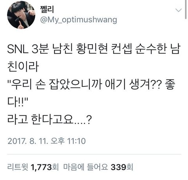188x180 pixels.
Task: Click the closing line 라고 한다고요....?
Action: tap(49, 119)
